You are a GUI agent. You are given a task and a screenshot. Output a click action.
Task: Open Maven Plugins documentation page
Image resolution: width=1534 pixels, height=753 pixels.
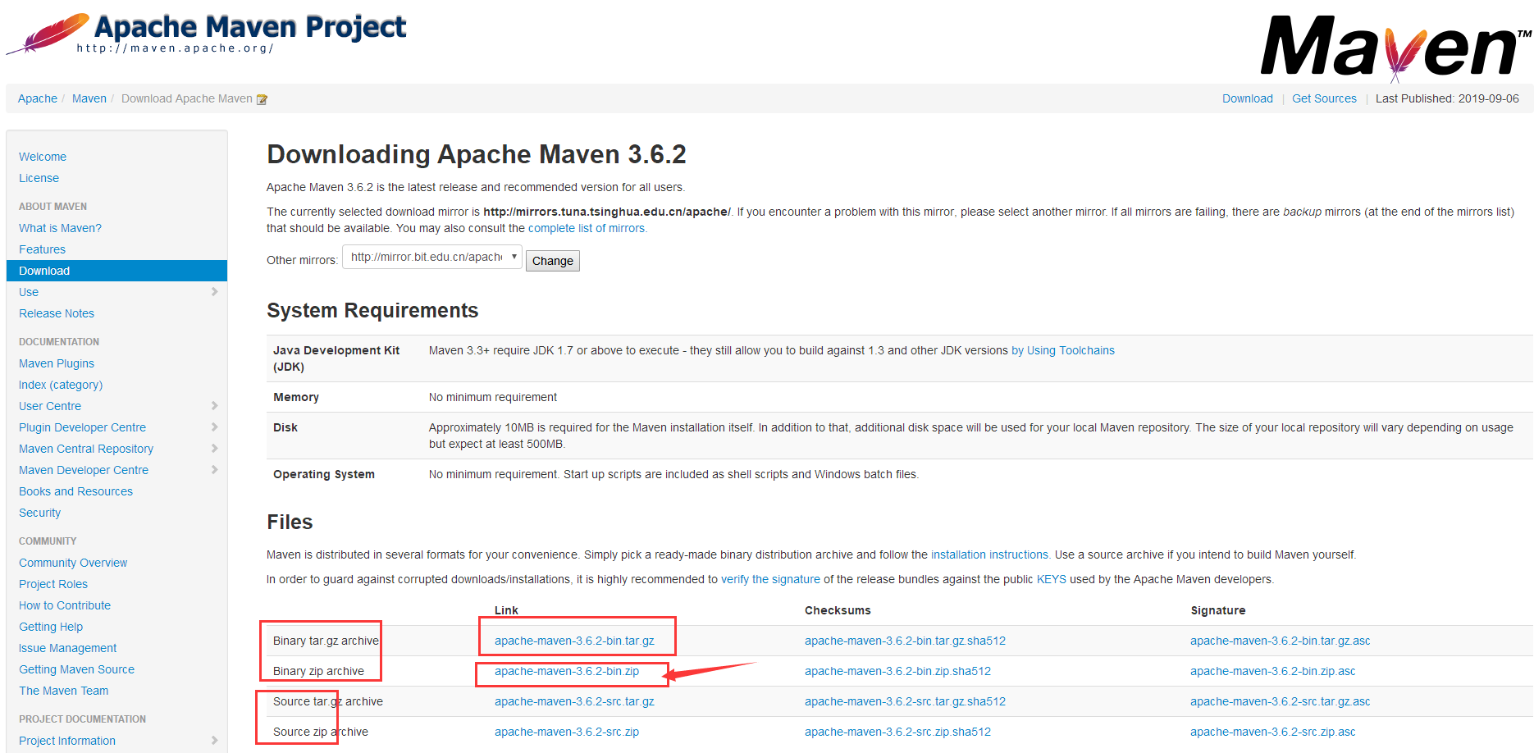56,363
